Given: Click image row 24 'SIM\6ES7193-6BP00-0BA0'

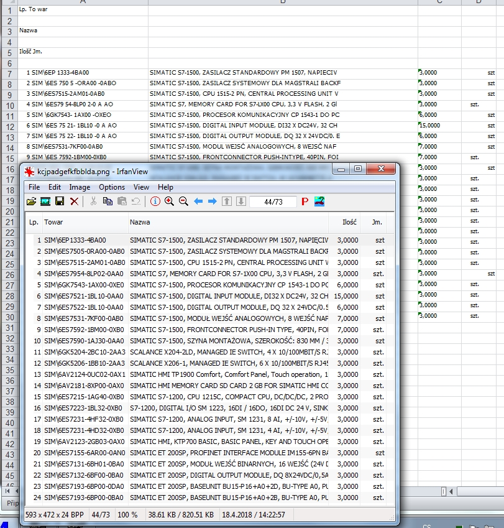Looking at the screenshot, I should pyautogui.click(x=209, y=498).
